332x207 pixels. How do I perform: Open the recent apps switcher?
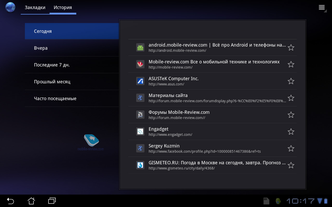pyautogui.click(x=52, y=201)
